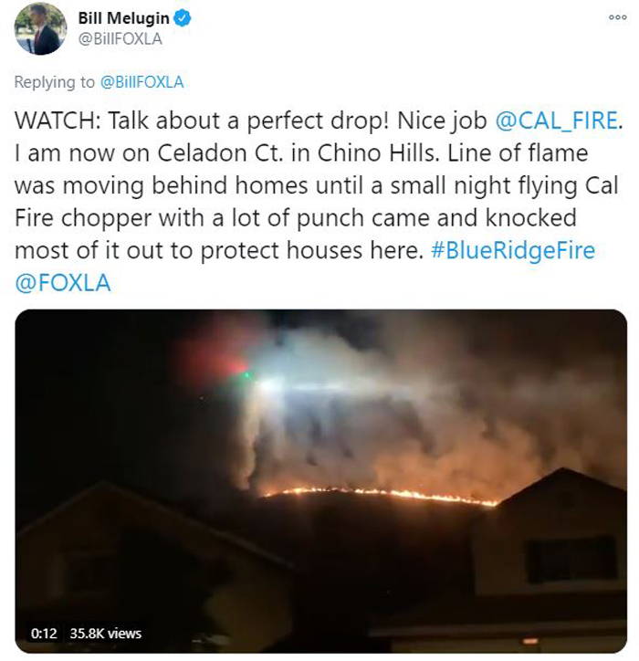Open the tweet's three-dot more options menu
The width and height of the screenshot is (639, 661).
click(x=617, y=17)
